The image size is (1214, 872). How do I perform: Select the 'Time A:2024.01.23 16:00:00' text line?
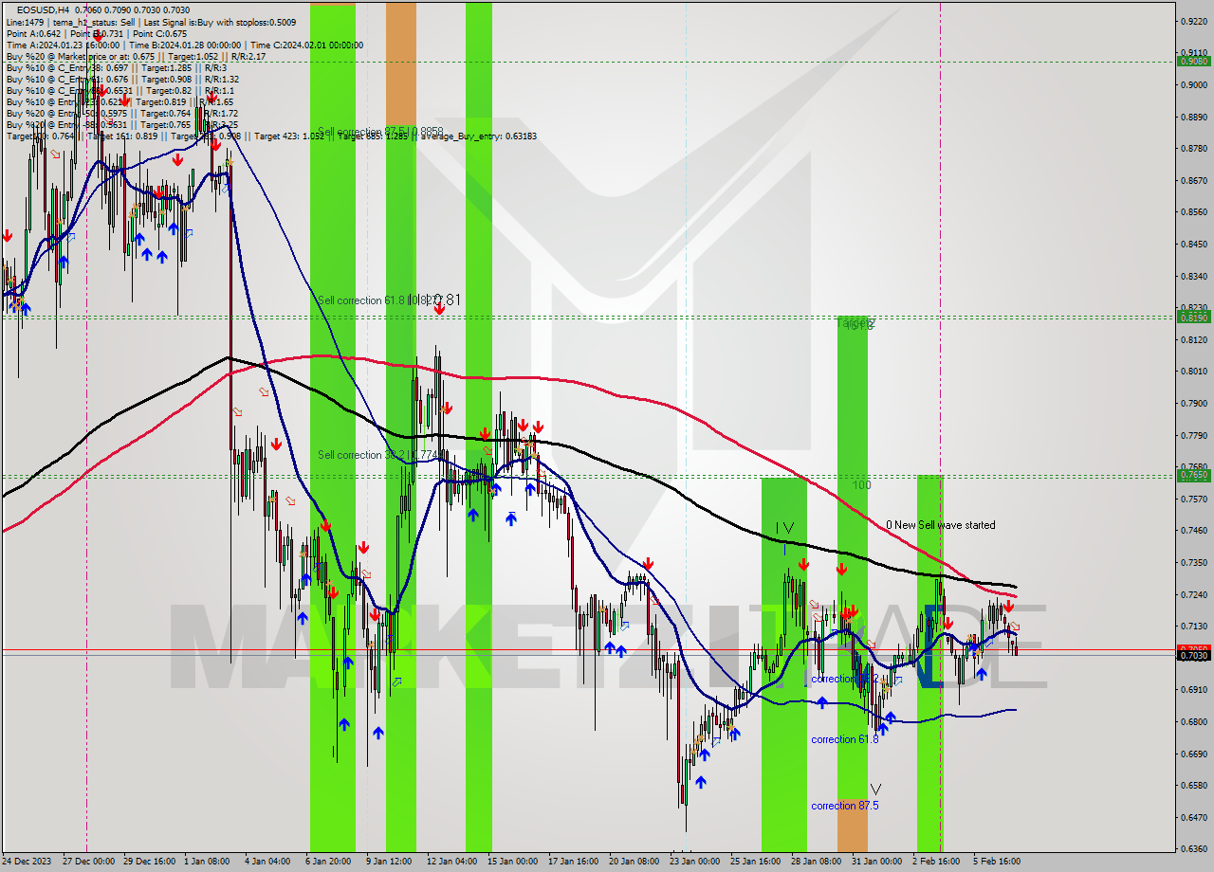(185, 45)
